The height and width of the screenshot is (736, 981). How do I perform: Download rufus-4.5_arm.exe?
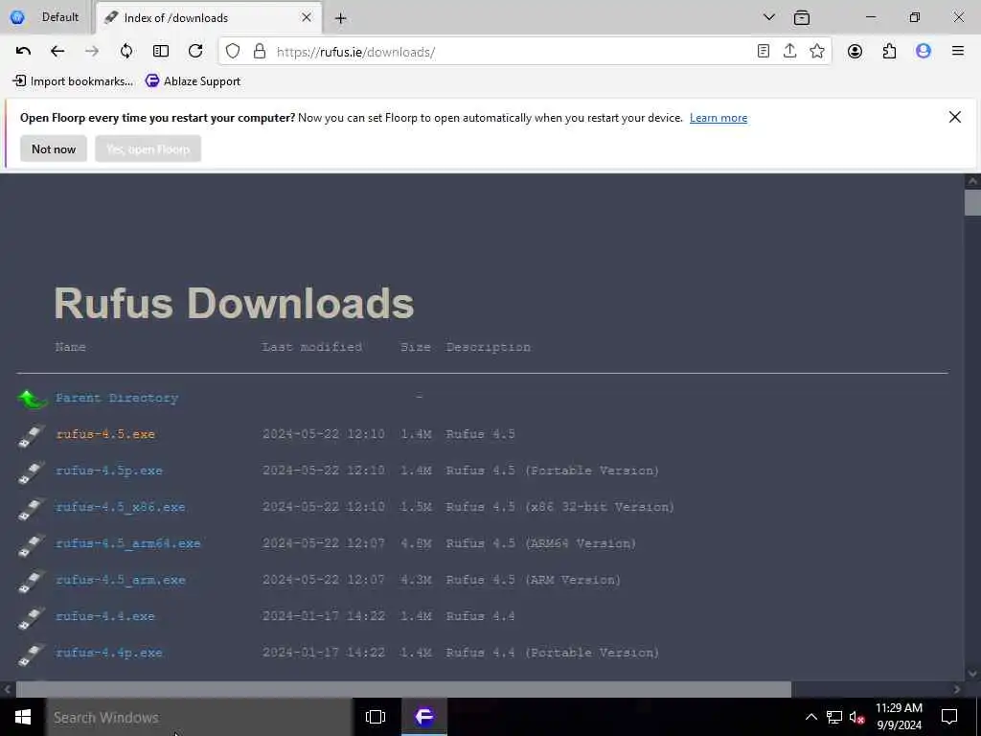pos(120,580)
